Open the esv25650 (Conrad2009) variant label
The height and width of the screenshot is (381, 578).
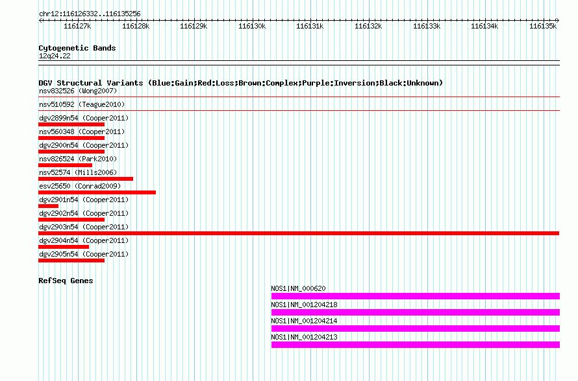point(80,186)
